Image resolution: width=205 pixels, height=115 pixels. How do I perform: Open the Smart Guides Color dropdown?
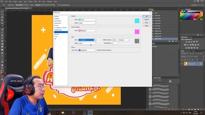click(87, 31)
